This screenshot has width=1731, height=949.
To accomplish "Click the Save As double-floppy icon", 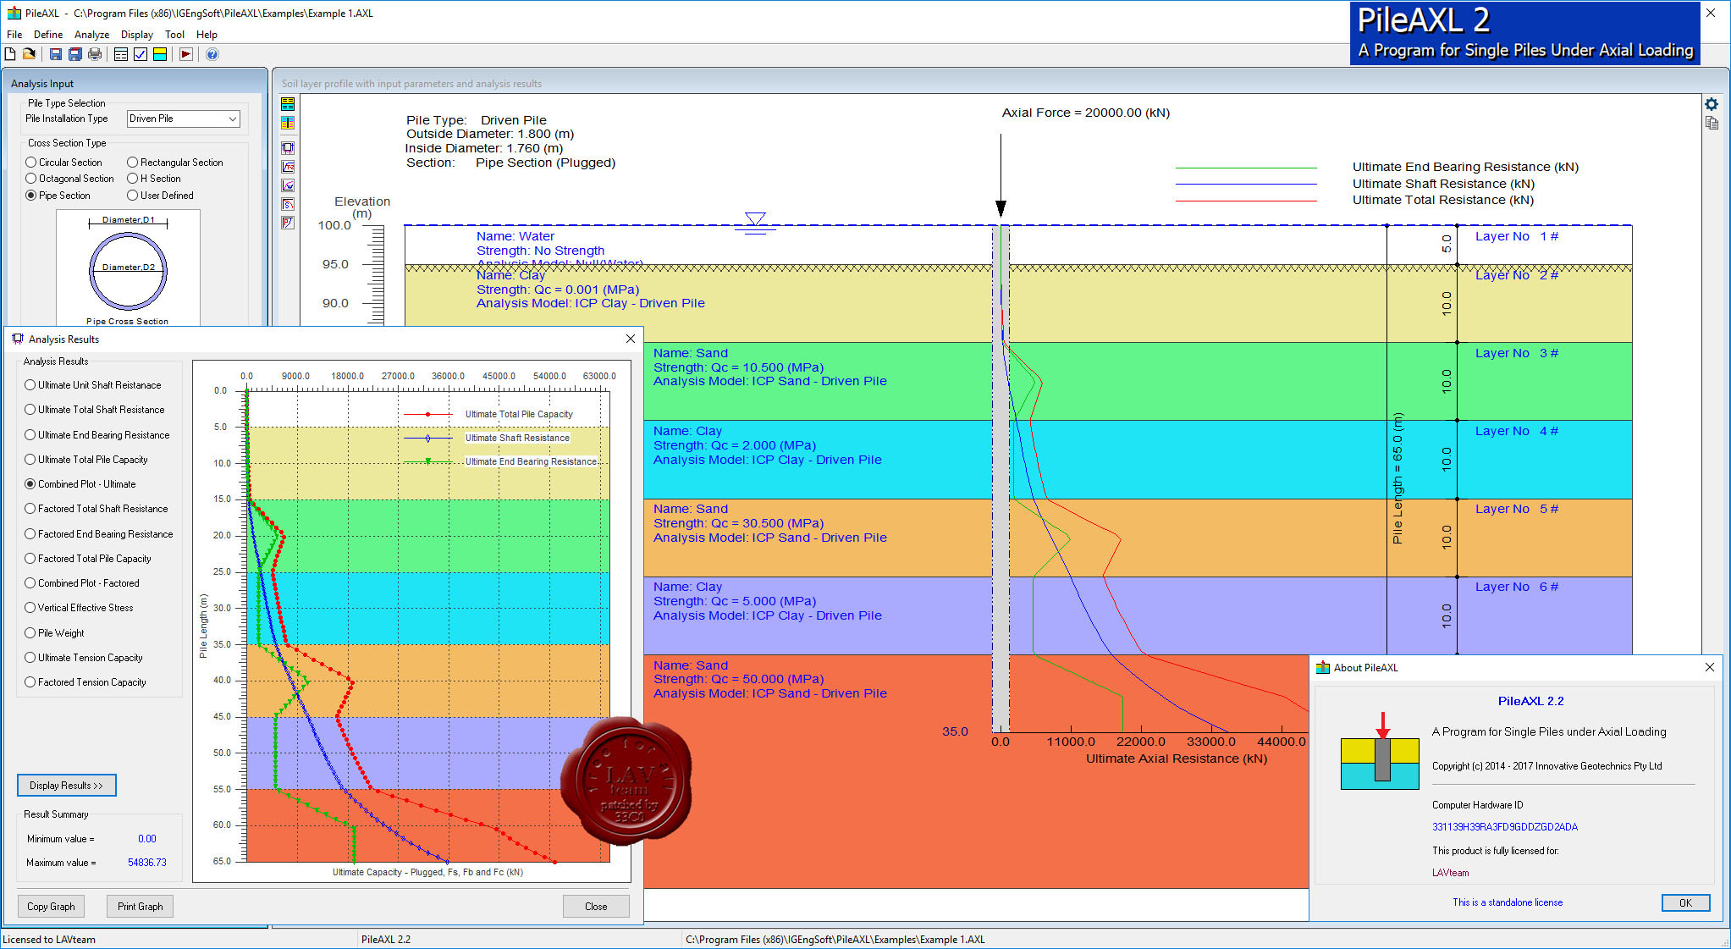I will (x=75, y=54).
